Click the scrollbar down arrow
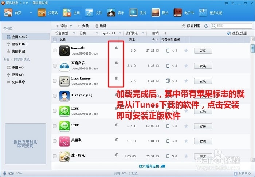255x177 pixels. (252, 160)
